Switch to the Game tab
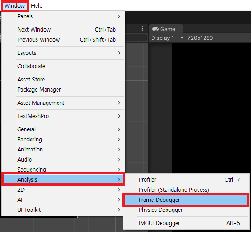The image size is (251, 232). [166, 29]
